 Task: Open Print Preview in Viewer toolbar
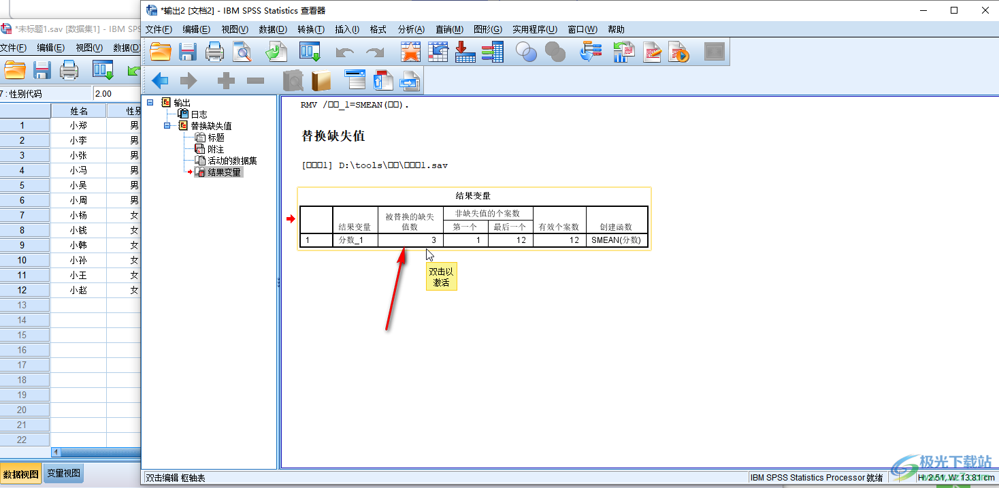tap(242, 52)
